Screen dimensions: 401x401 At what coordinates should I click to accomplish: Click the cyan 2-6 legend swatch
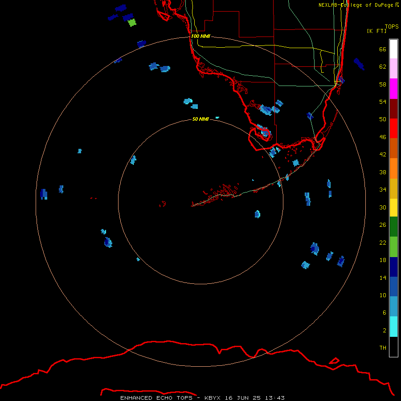tap(393, 327)
